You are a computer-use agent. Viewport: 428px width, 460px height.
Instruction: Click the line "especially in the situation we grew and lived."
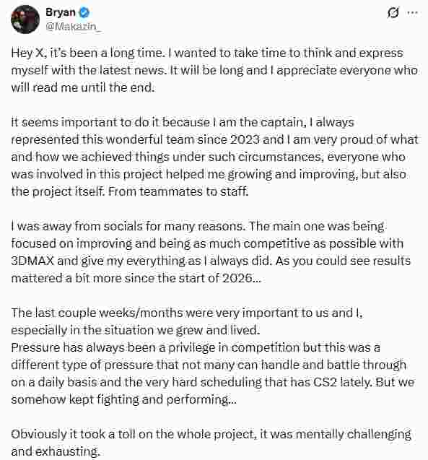tap(136, 330)
